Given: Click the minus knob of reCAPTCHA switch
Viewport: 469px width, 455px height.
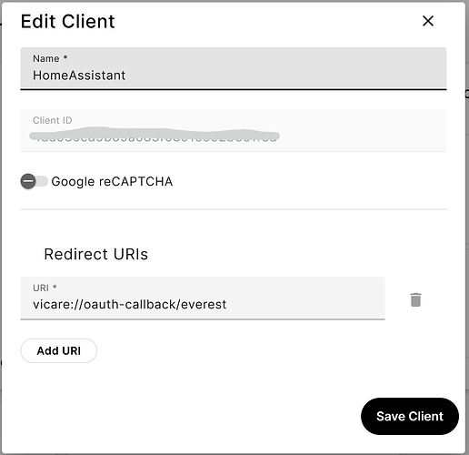Looking at the screenshot, I should point(28,181).
